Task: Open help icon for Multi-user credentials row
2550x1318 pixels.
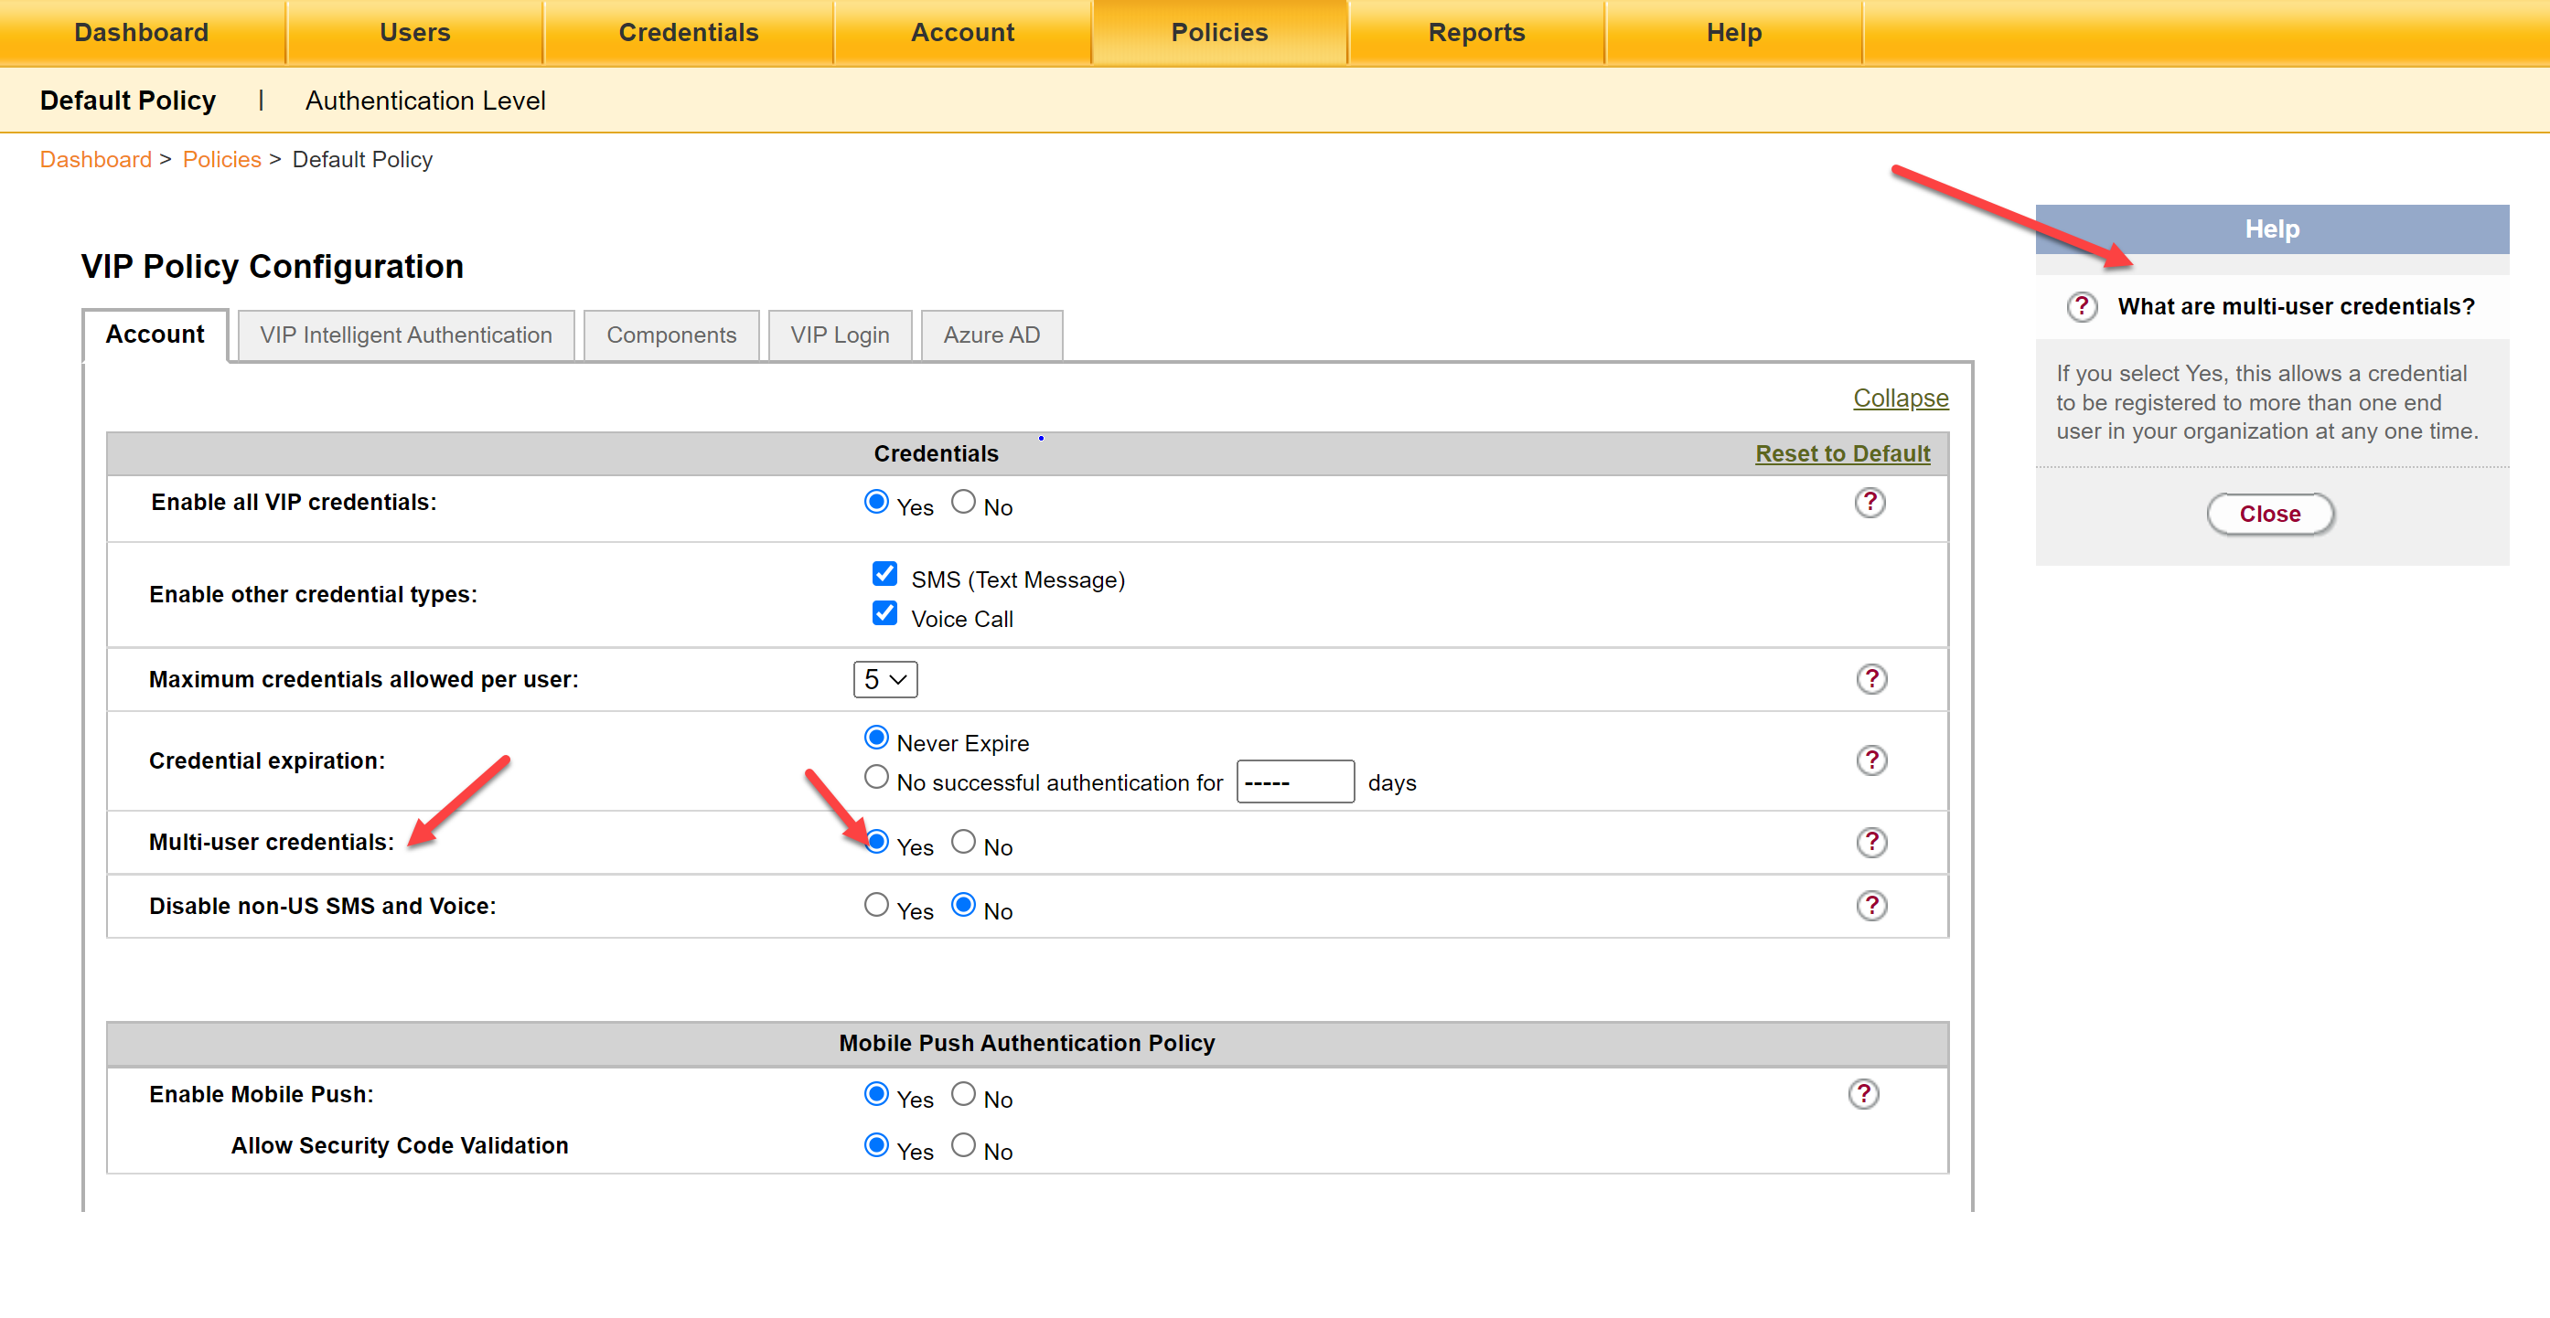Action: tap(1871, 842)
